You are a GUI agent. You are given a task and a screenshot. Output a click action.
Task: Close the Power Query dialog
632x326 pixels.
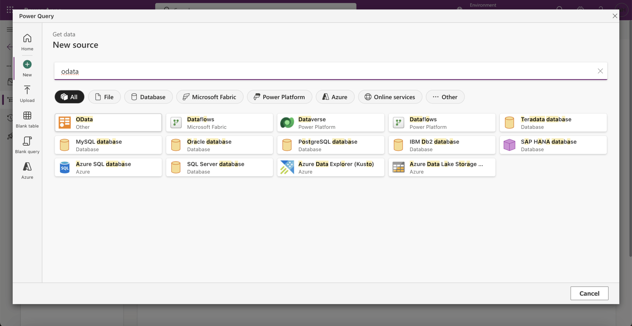(x=615, y=16)
